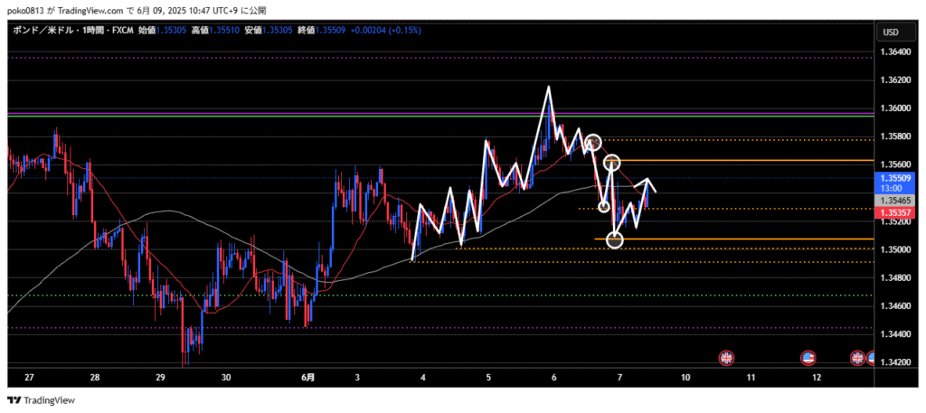Image resolution: width=926 pixels, height=413 pixels.
Task: Select the small white circle near 1.35300
Action: coord(604,207)
